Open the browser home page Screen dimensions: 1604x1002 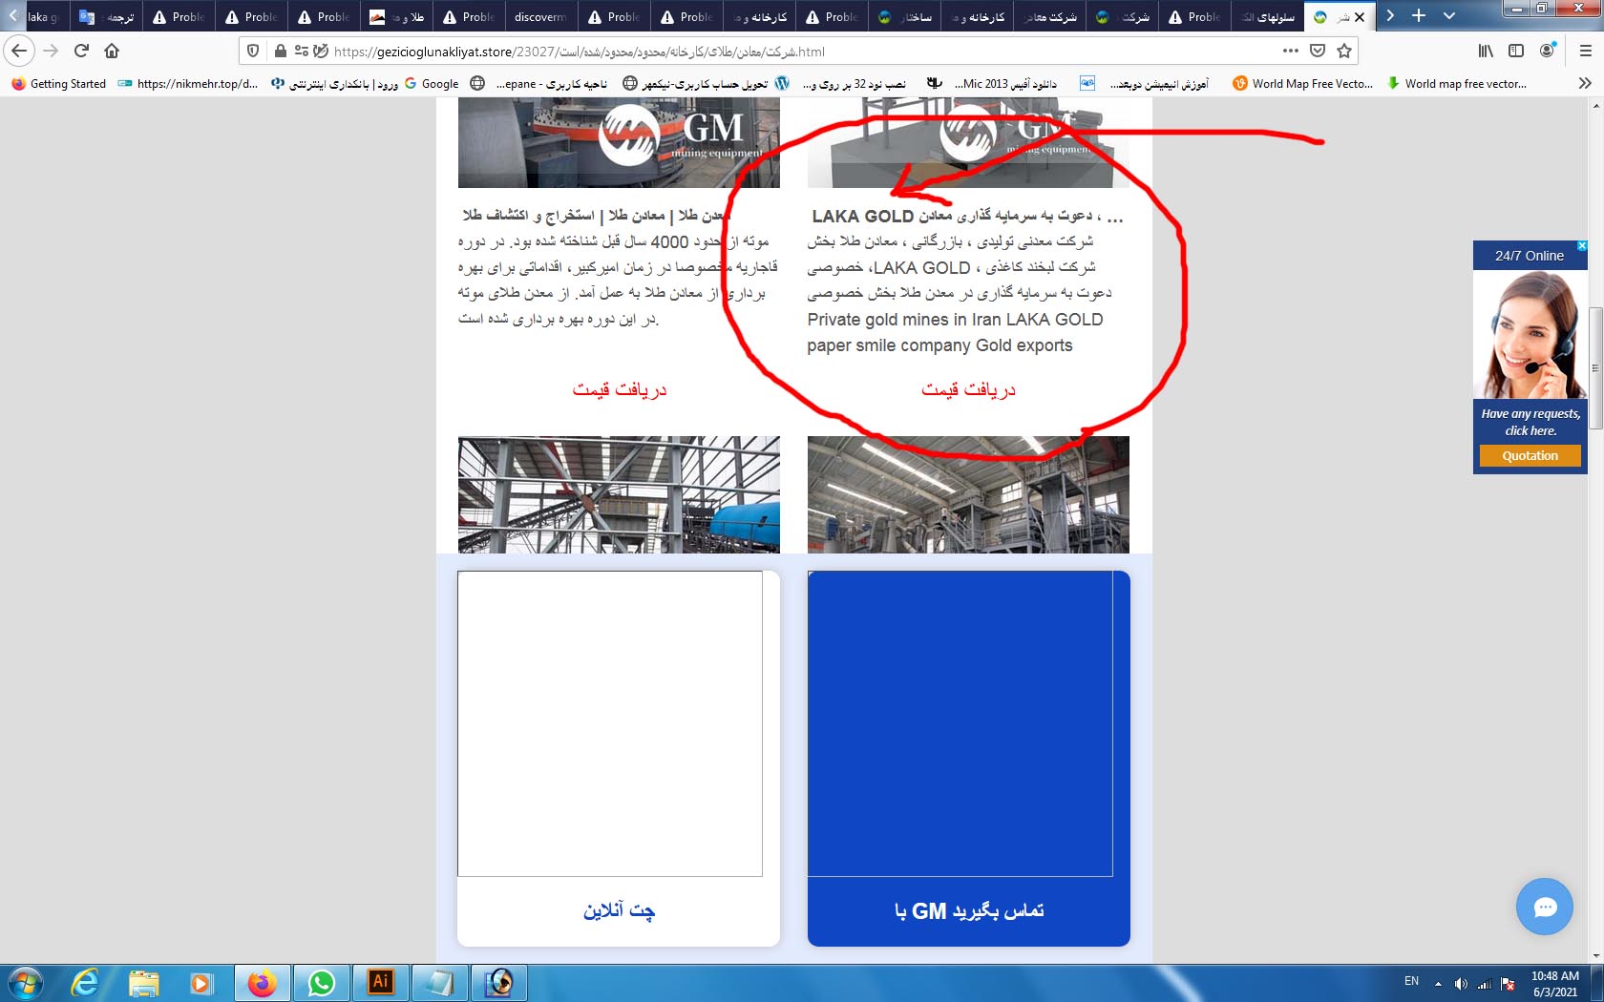coord(112,51)
